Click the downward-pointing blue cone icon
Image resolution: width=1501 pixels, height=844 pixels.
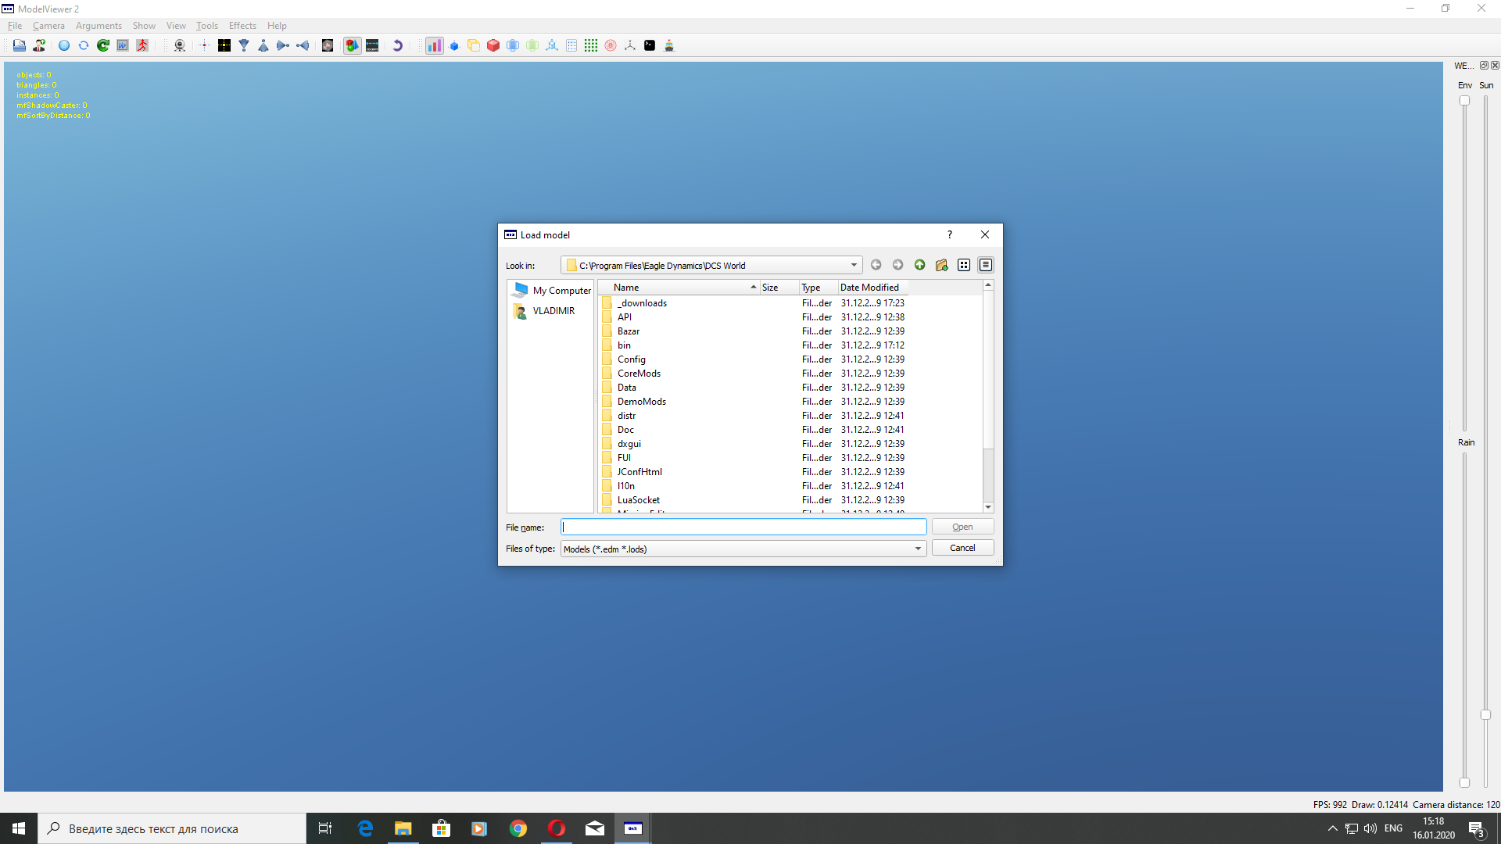point(244,45)
